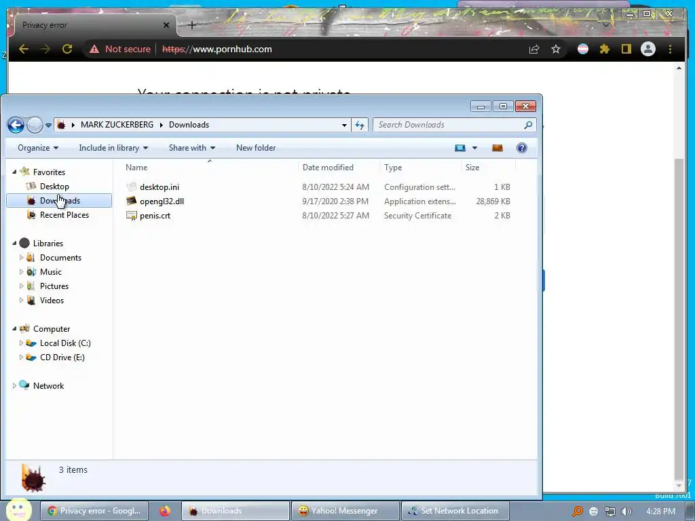Open the Share with menu

click(192, 148)
